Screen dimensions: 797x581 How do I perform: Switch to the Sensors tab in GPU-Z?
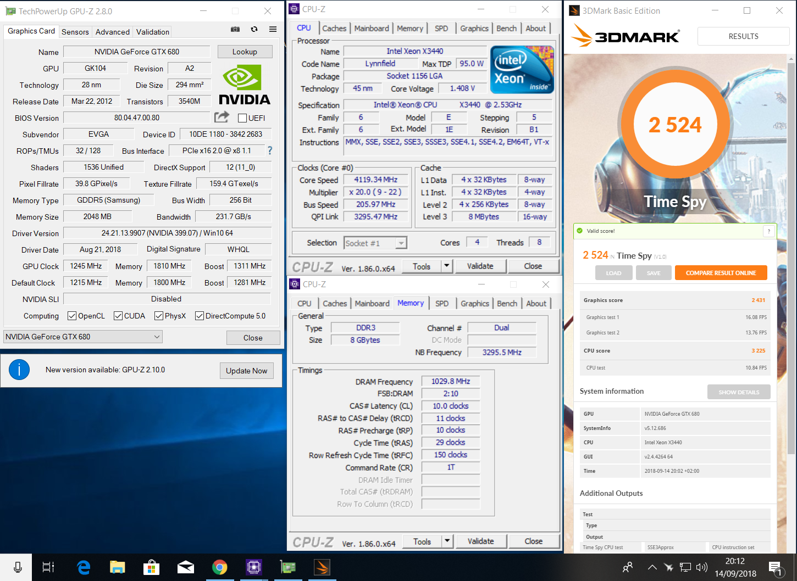pos(75,32)
